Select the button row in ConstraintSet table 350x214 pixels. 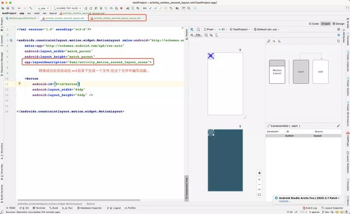(303, 136)
